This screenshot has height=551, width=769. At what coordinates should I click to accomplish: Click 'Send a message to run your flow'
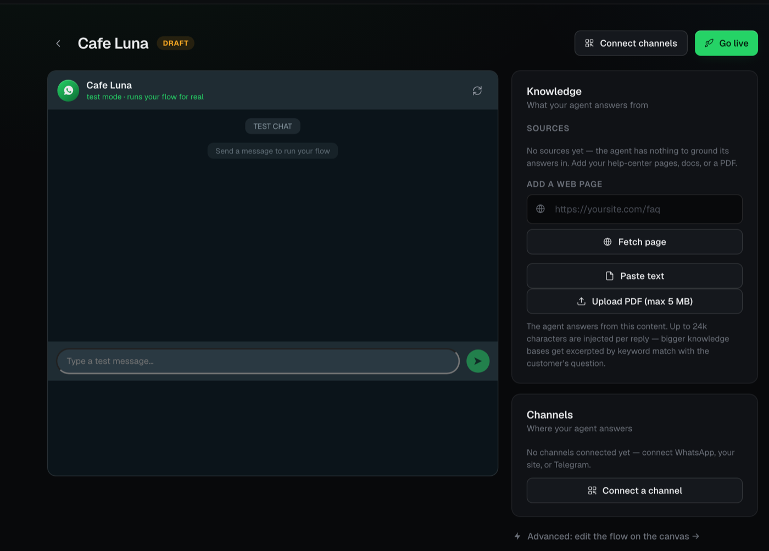(x=272, y=151)
